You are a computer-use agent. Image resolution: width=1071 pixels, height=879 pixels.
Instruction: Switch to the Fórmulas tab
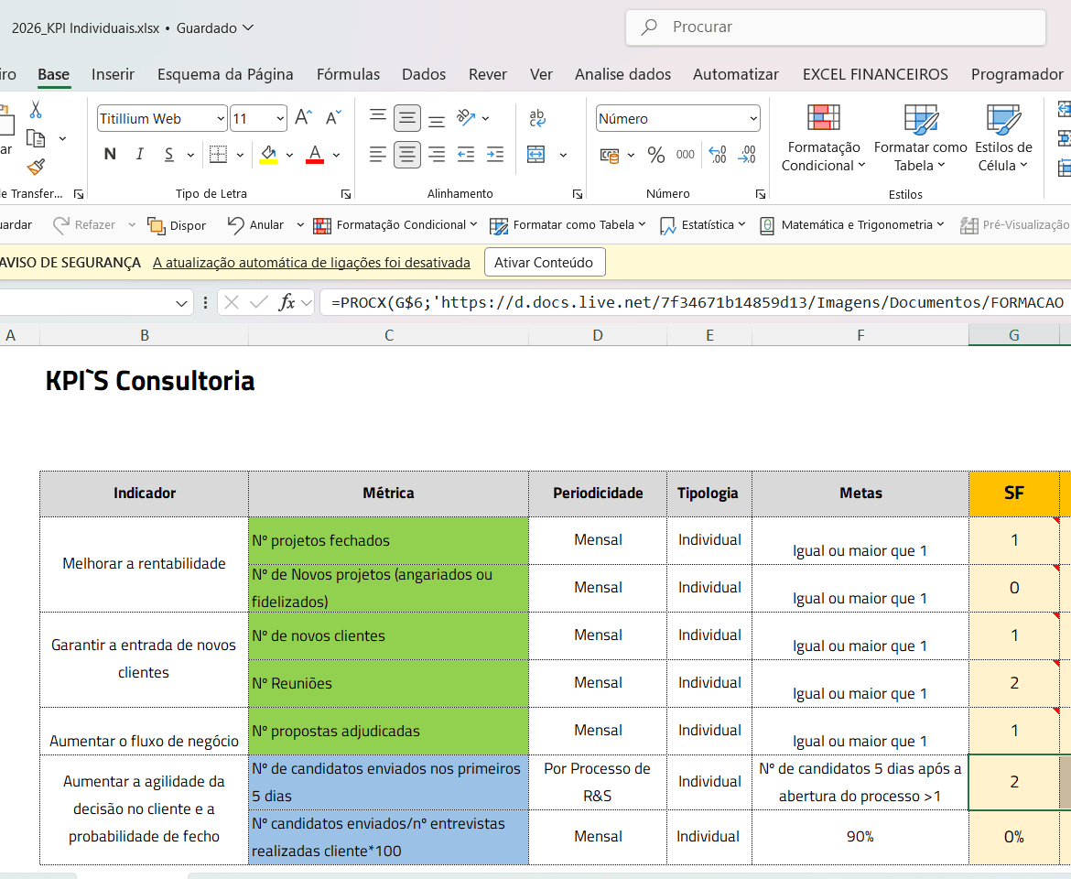click(x=349, y=74)
